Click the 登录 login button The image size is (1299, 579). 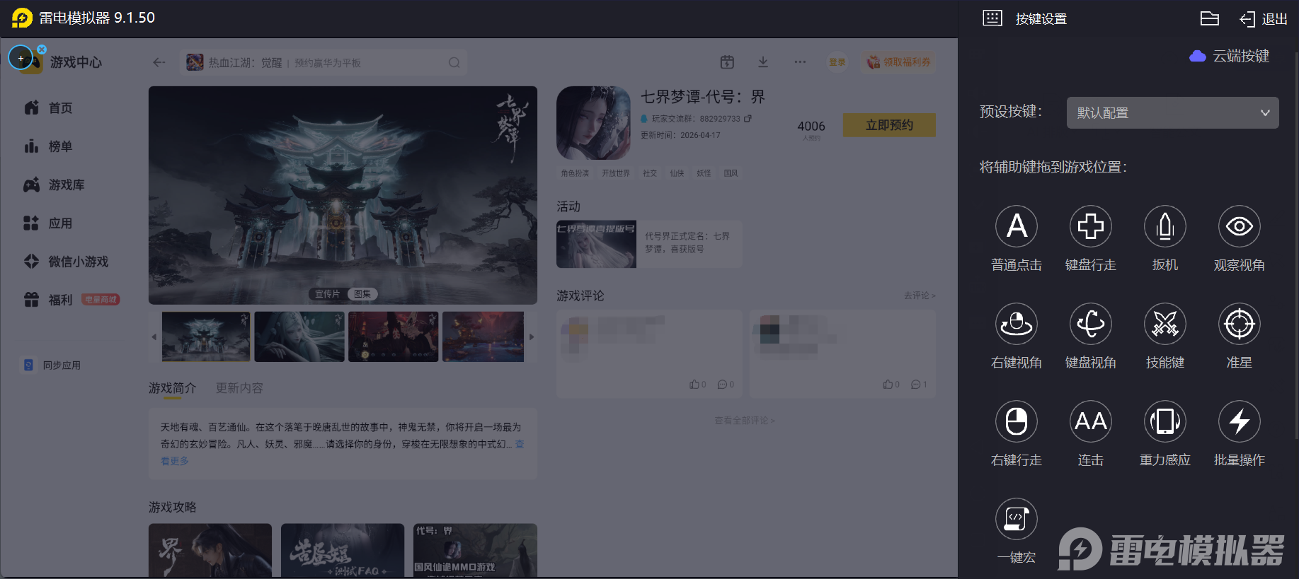[837, 62]
